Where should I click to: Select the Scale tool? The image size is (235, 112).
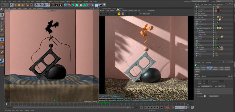point(19,5)
